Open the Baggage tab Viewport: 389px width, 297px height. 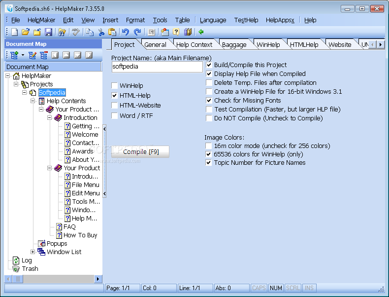click(x=234, y=45)
